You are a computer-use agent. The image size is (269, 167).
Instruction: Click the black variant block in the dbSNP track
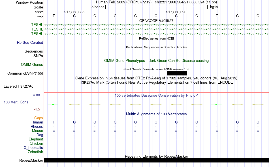point(177,73)
